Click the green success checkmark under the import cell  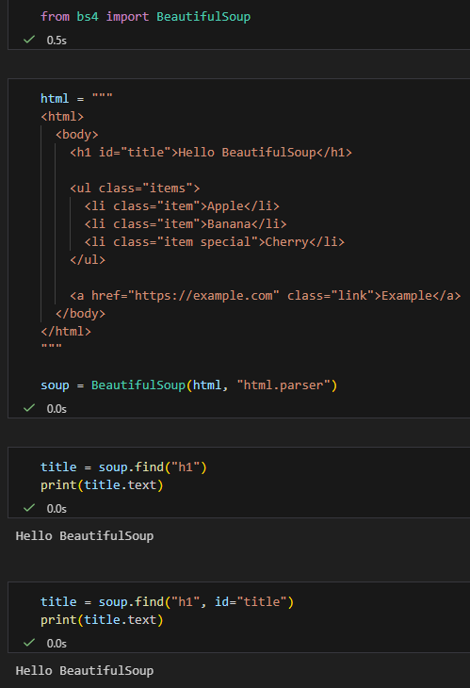(x=29, y=40)
